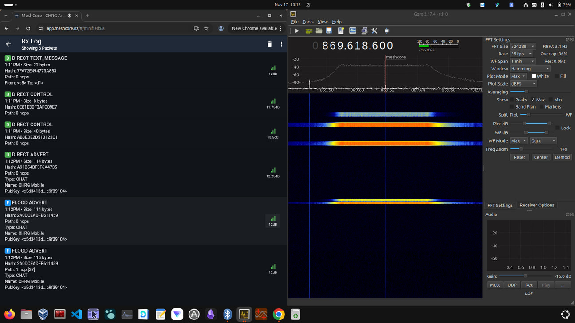Viewport: 575px width, 323px height.
Task: Click the Demod button
Action: [x=562, y=157]
